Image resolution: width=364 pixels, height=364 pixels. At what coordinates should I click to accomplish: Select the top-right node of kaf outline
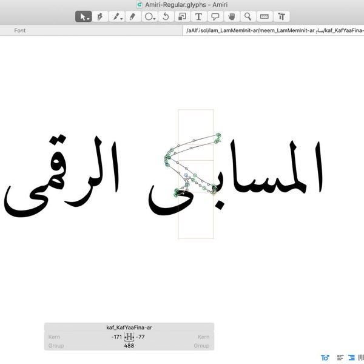pyautogui.click(x=218, y=135)
